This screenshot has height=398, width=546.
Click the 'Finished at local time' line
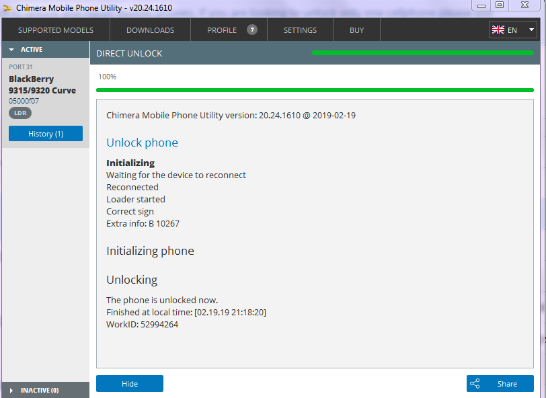186,313
